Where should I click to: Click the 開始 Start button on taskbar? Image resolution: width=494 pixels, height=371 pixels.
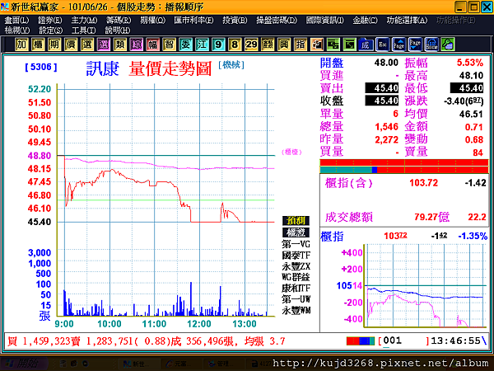point(24,364)
